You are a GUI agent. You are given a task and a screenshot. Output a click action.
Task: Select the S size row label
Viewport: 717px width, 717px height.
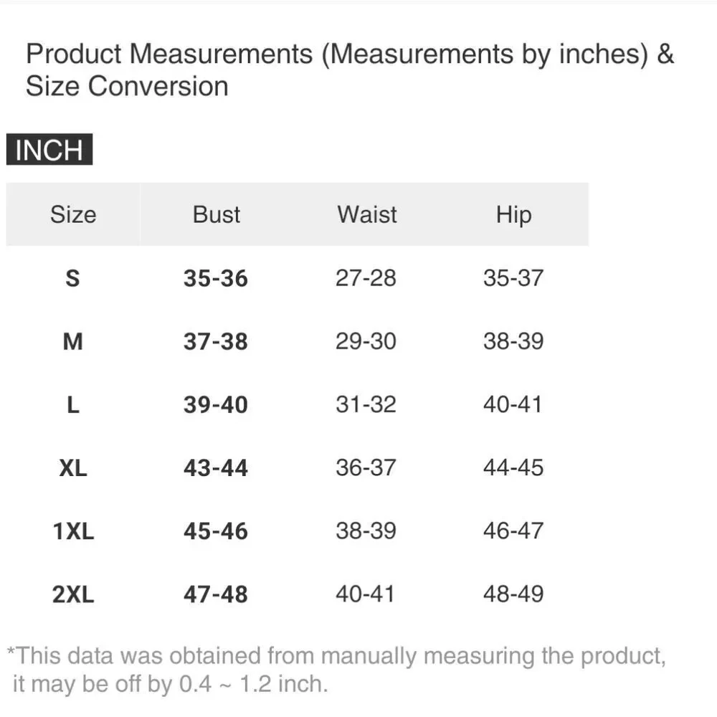point(72,277)
